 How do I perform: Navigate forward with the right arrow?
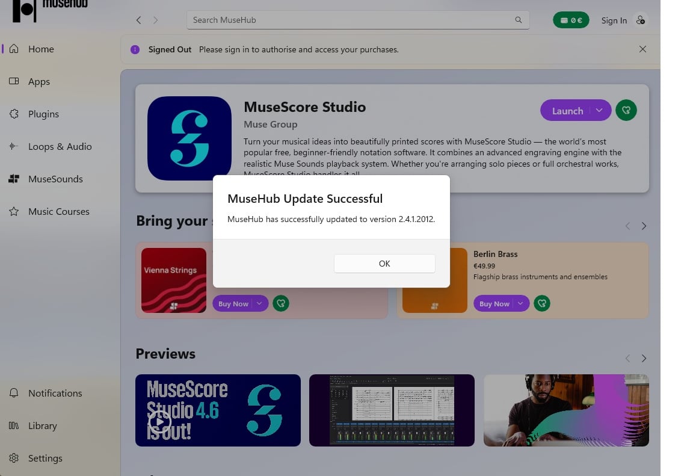[155, 20]
